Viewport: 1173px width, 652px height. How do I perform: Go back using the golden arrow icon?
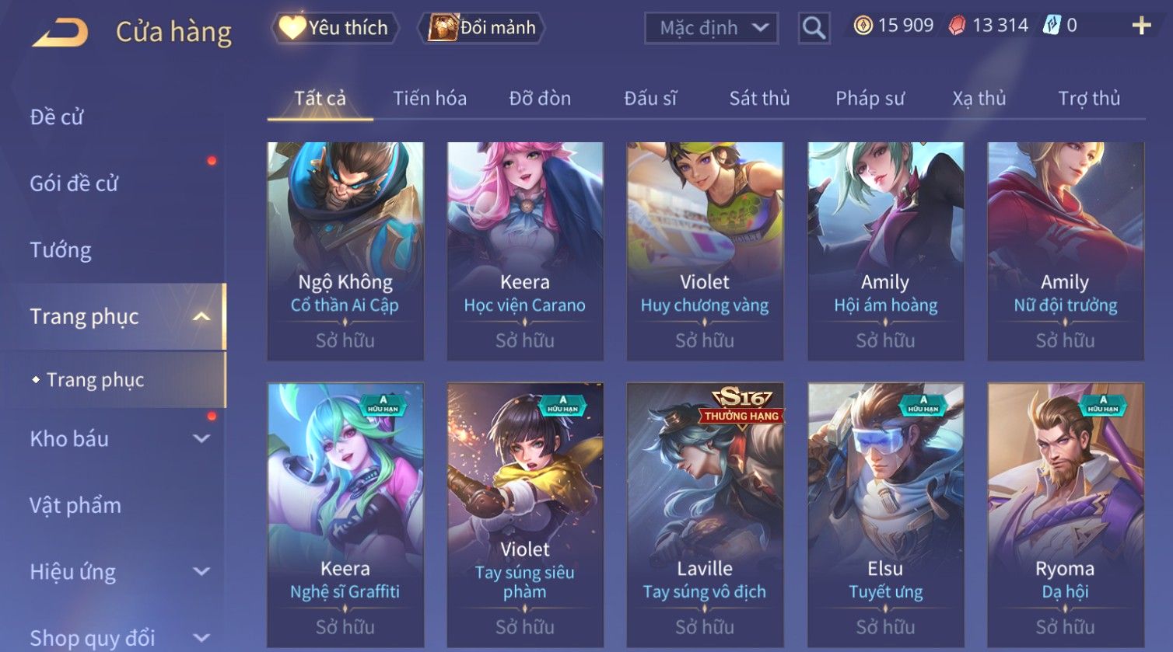[x=61, y=33]
